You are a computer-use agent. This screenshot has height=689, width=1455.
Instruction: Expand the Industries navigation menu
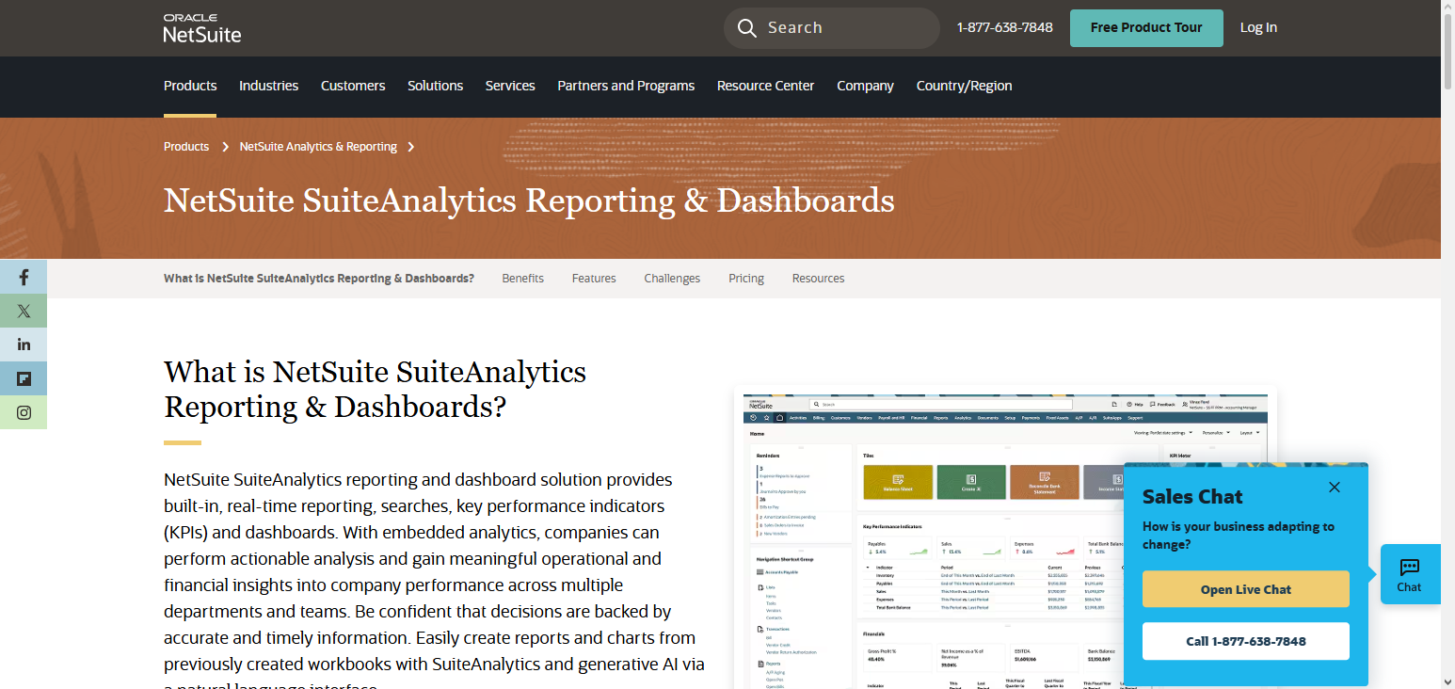click(x=268, y=86)
